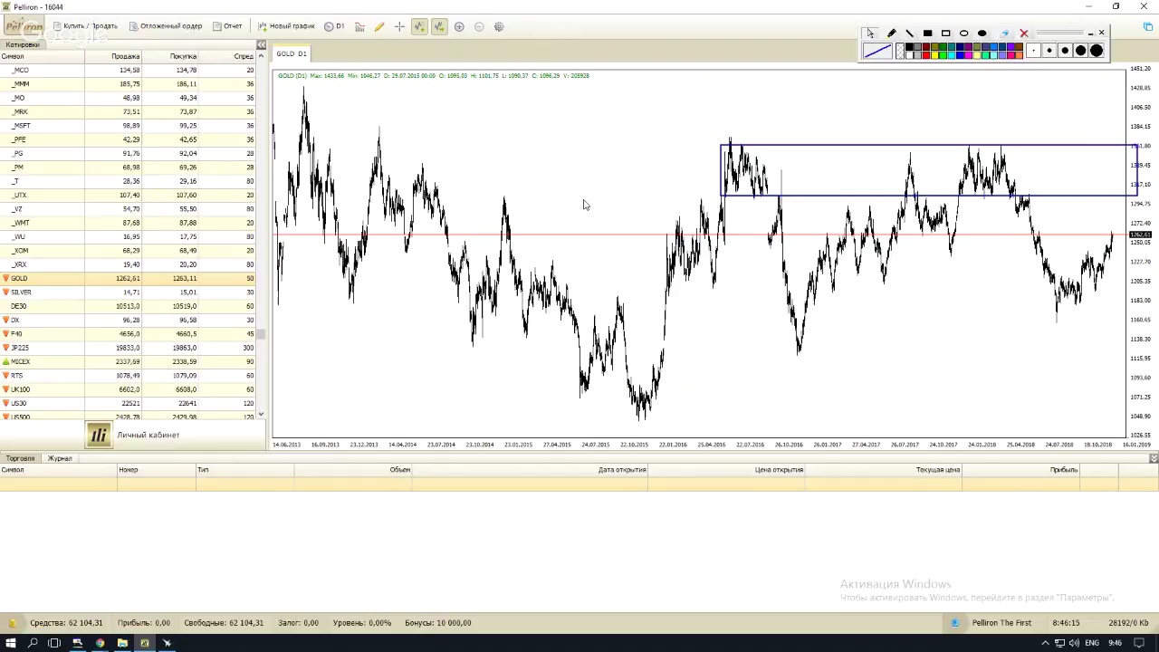This screenshot has width=1159, height=652.
Task: Open the Отчет report
Action: coord(227,26)
